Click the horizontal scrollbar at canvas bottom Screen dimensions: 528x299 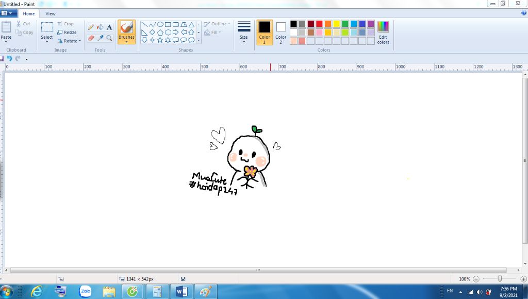pos(258,270)
